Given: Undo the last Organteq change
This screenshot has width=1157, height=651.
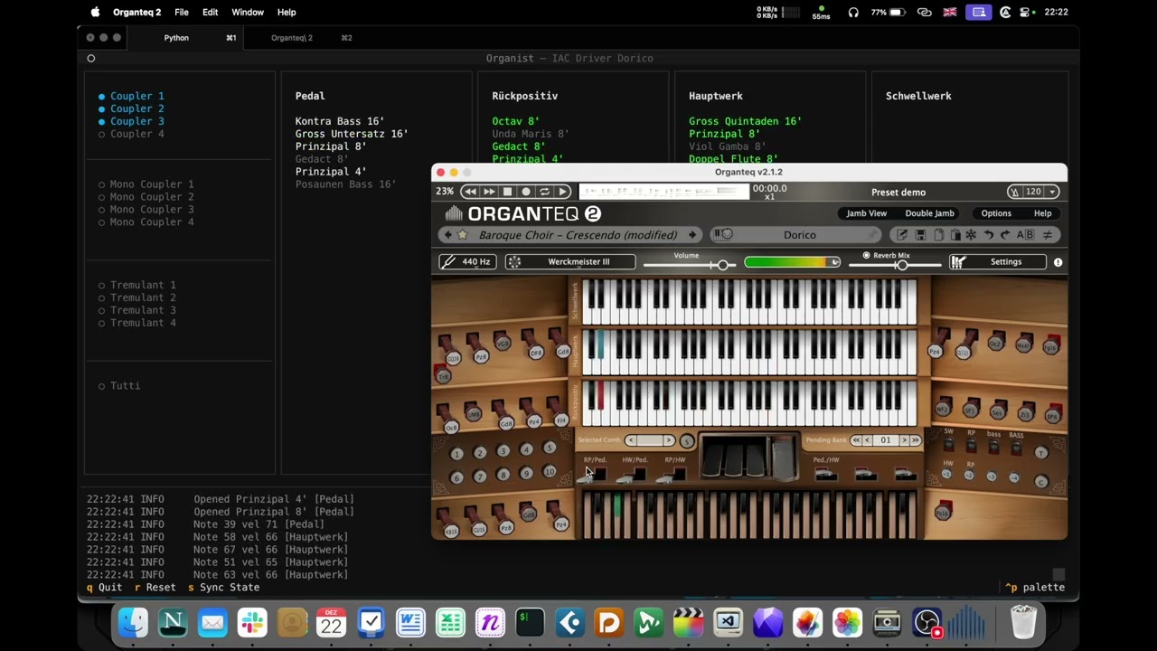Looking at the screenshot, I should (x=989, y=235).
